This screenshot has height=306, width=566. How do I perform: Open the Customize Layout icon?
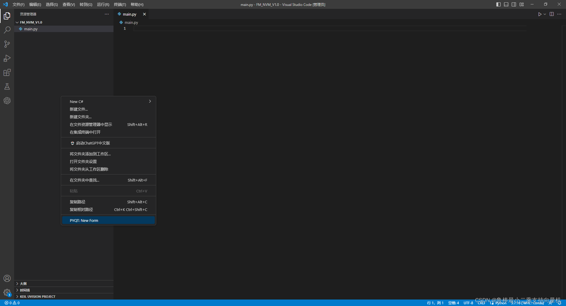click(522, 4)
